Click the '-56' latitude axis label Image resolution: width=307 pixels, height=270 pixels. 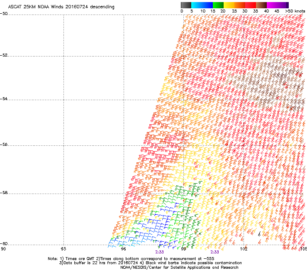4,144
